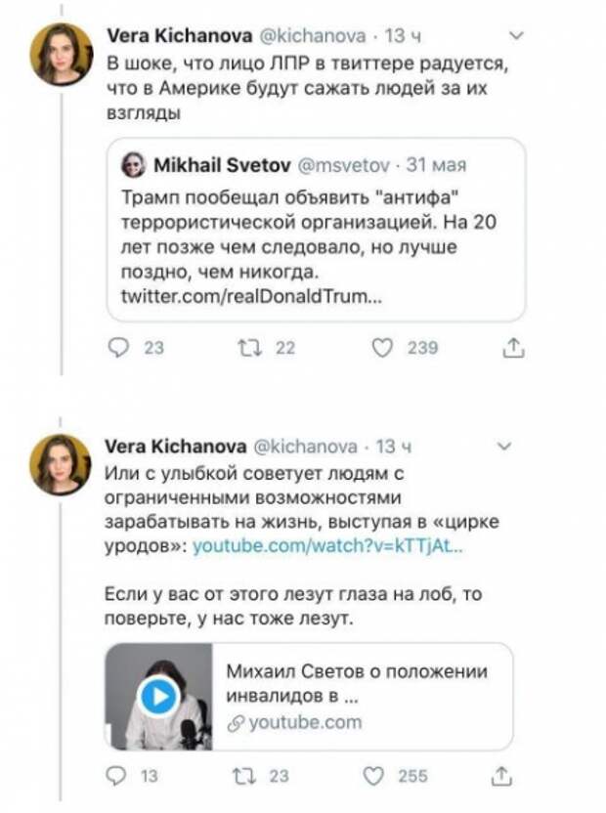Viewport: 606px width, 813px height.
Task: Expand the second tweet's chevron options menu
Action: (x=504, y=446)
